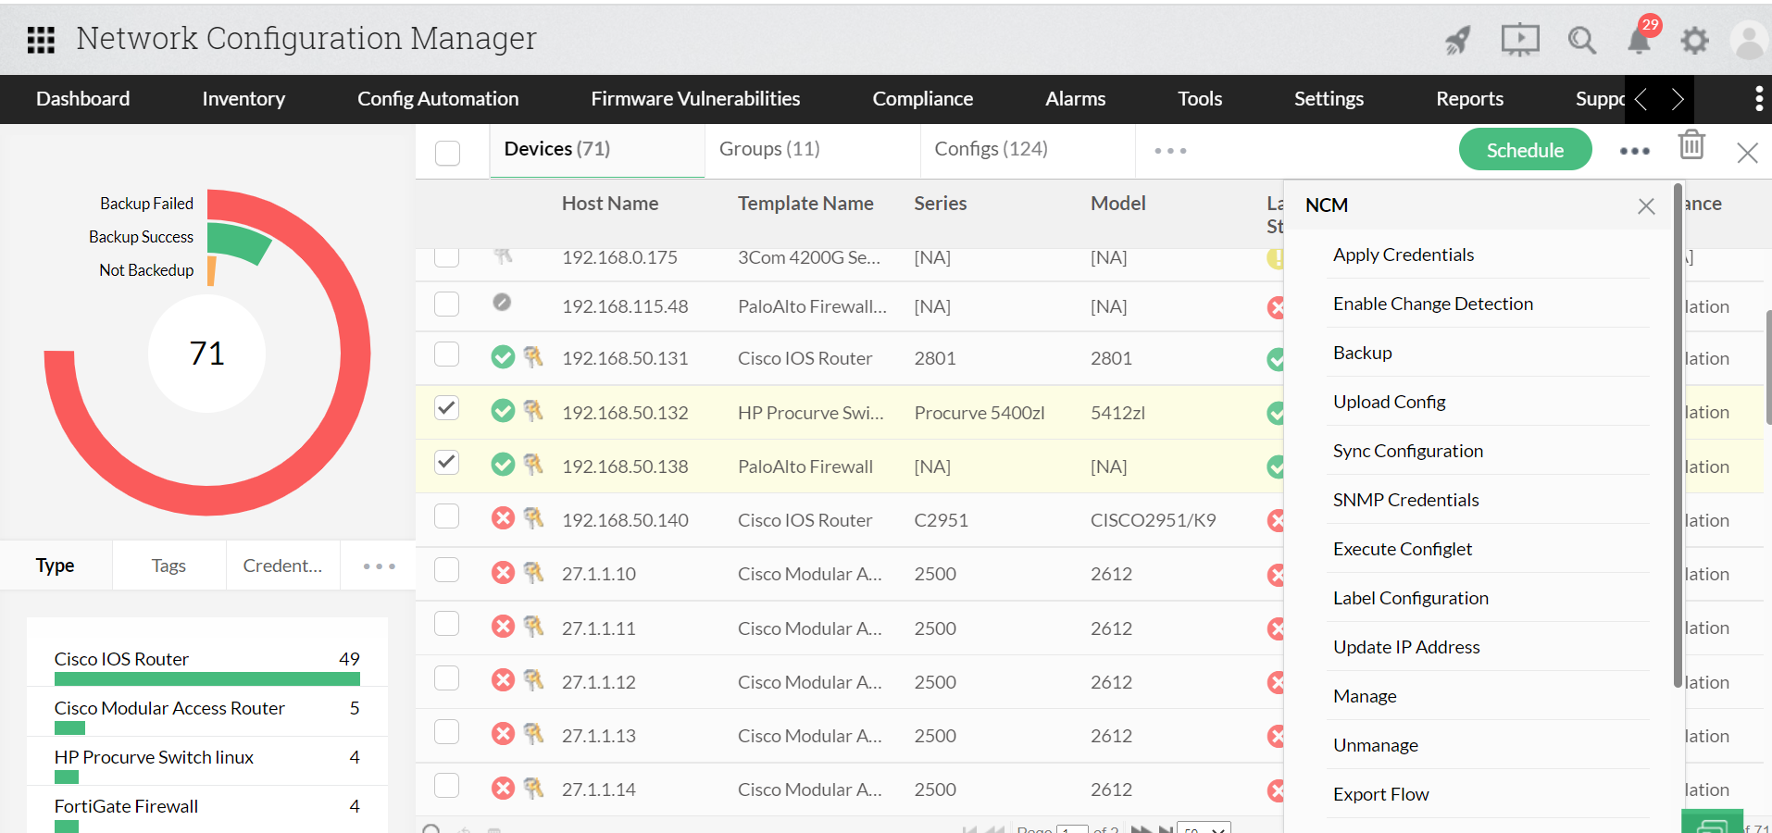The height and width of the screenshot is (833, 1772).
Task: Click the trash delete icon above the device list
Action: tap(1691, 145)
